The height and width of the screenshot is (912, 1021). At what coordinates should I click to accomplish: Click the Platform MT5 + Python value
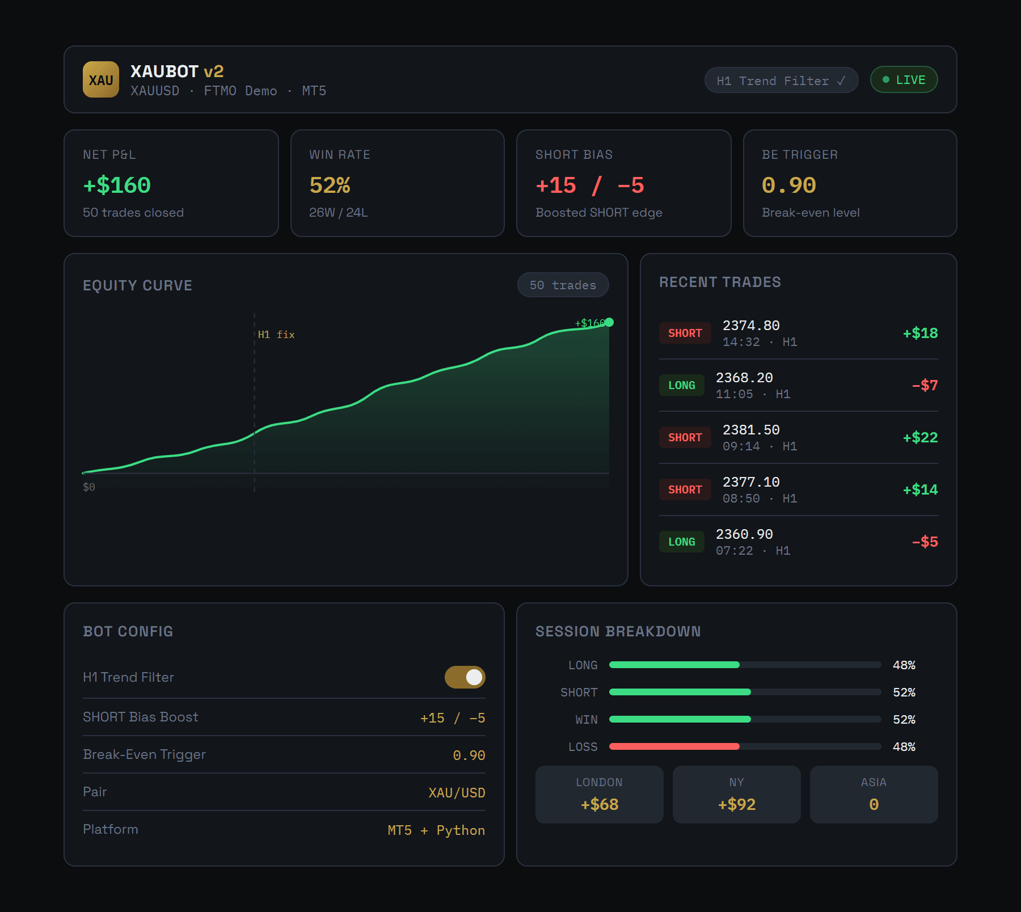point(436,830)
